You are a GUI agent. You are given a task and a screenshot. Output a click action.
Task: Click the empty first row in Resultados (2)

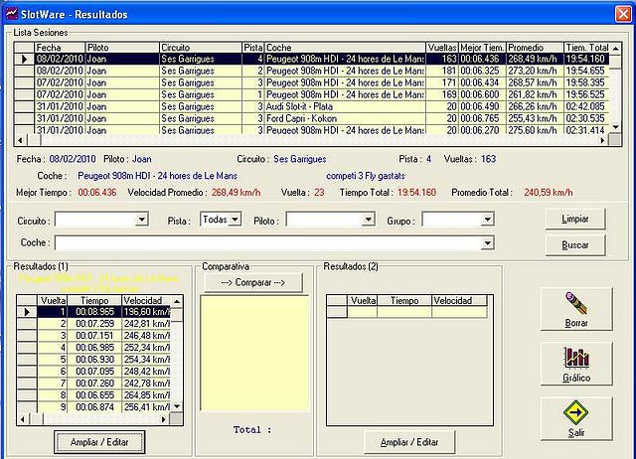coord(406,312)
